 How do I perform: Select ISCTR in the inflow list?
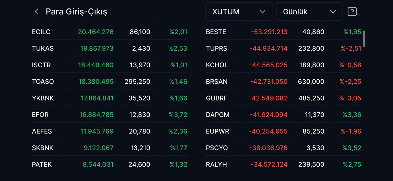point(110,65)
